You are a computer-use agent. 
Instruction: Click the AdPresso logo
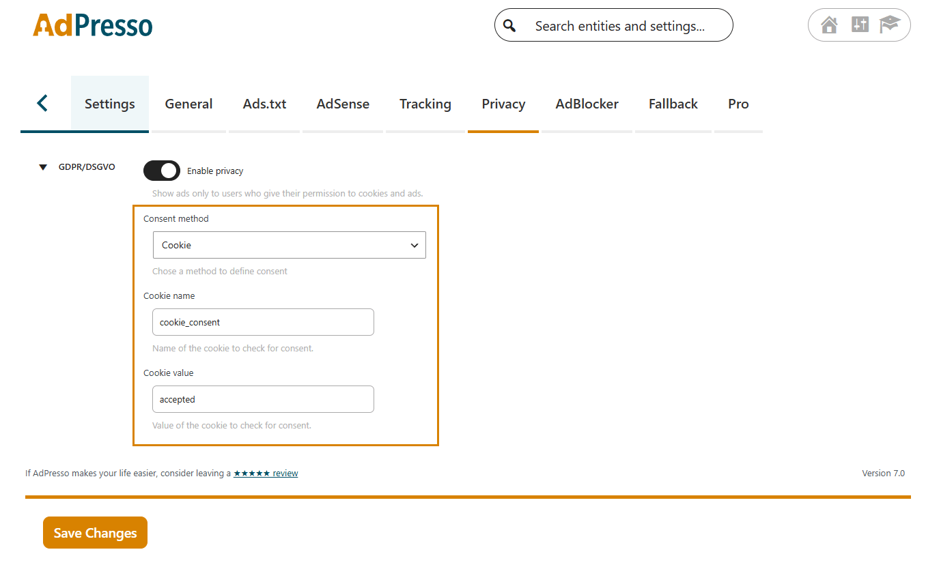click(x=93, y=25)
